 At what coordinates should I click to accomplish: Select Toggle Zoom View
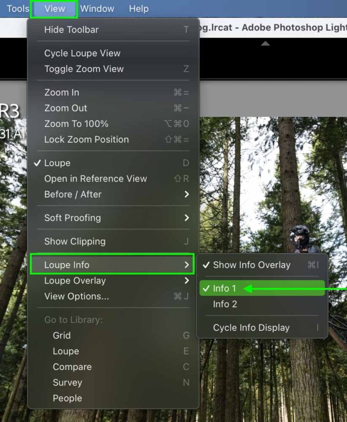pos(113,69)
